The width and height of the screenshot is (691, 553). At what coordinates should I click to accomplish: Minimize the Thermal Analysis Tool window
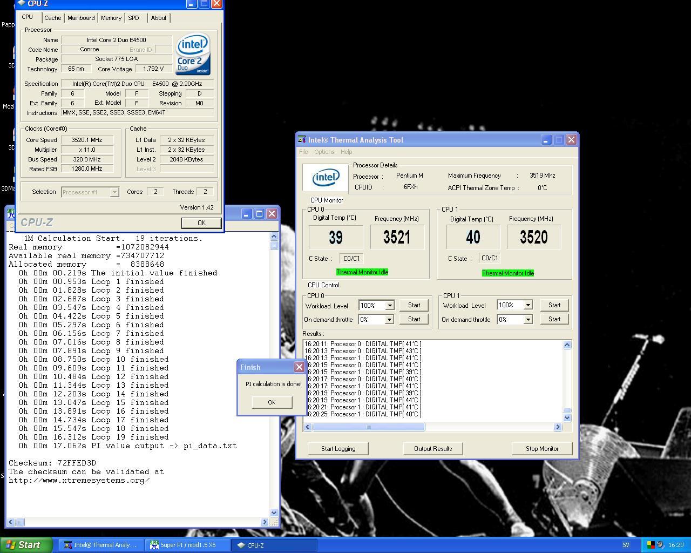[x=546, y=140]
